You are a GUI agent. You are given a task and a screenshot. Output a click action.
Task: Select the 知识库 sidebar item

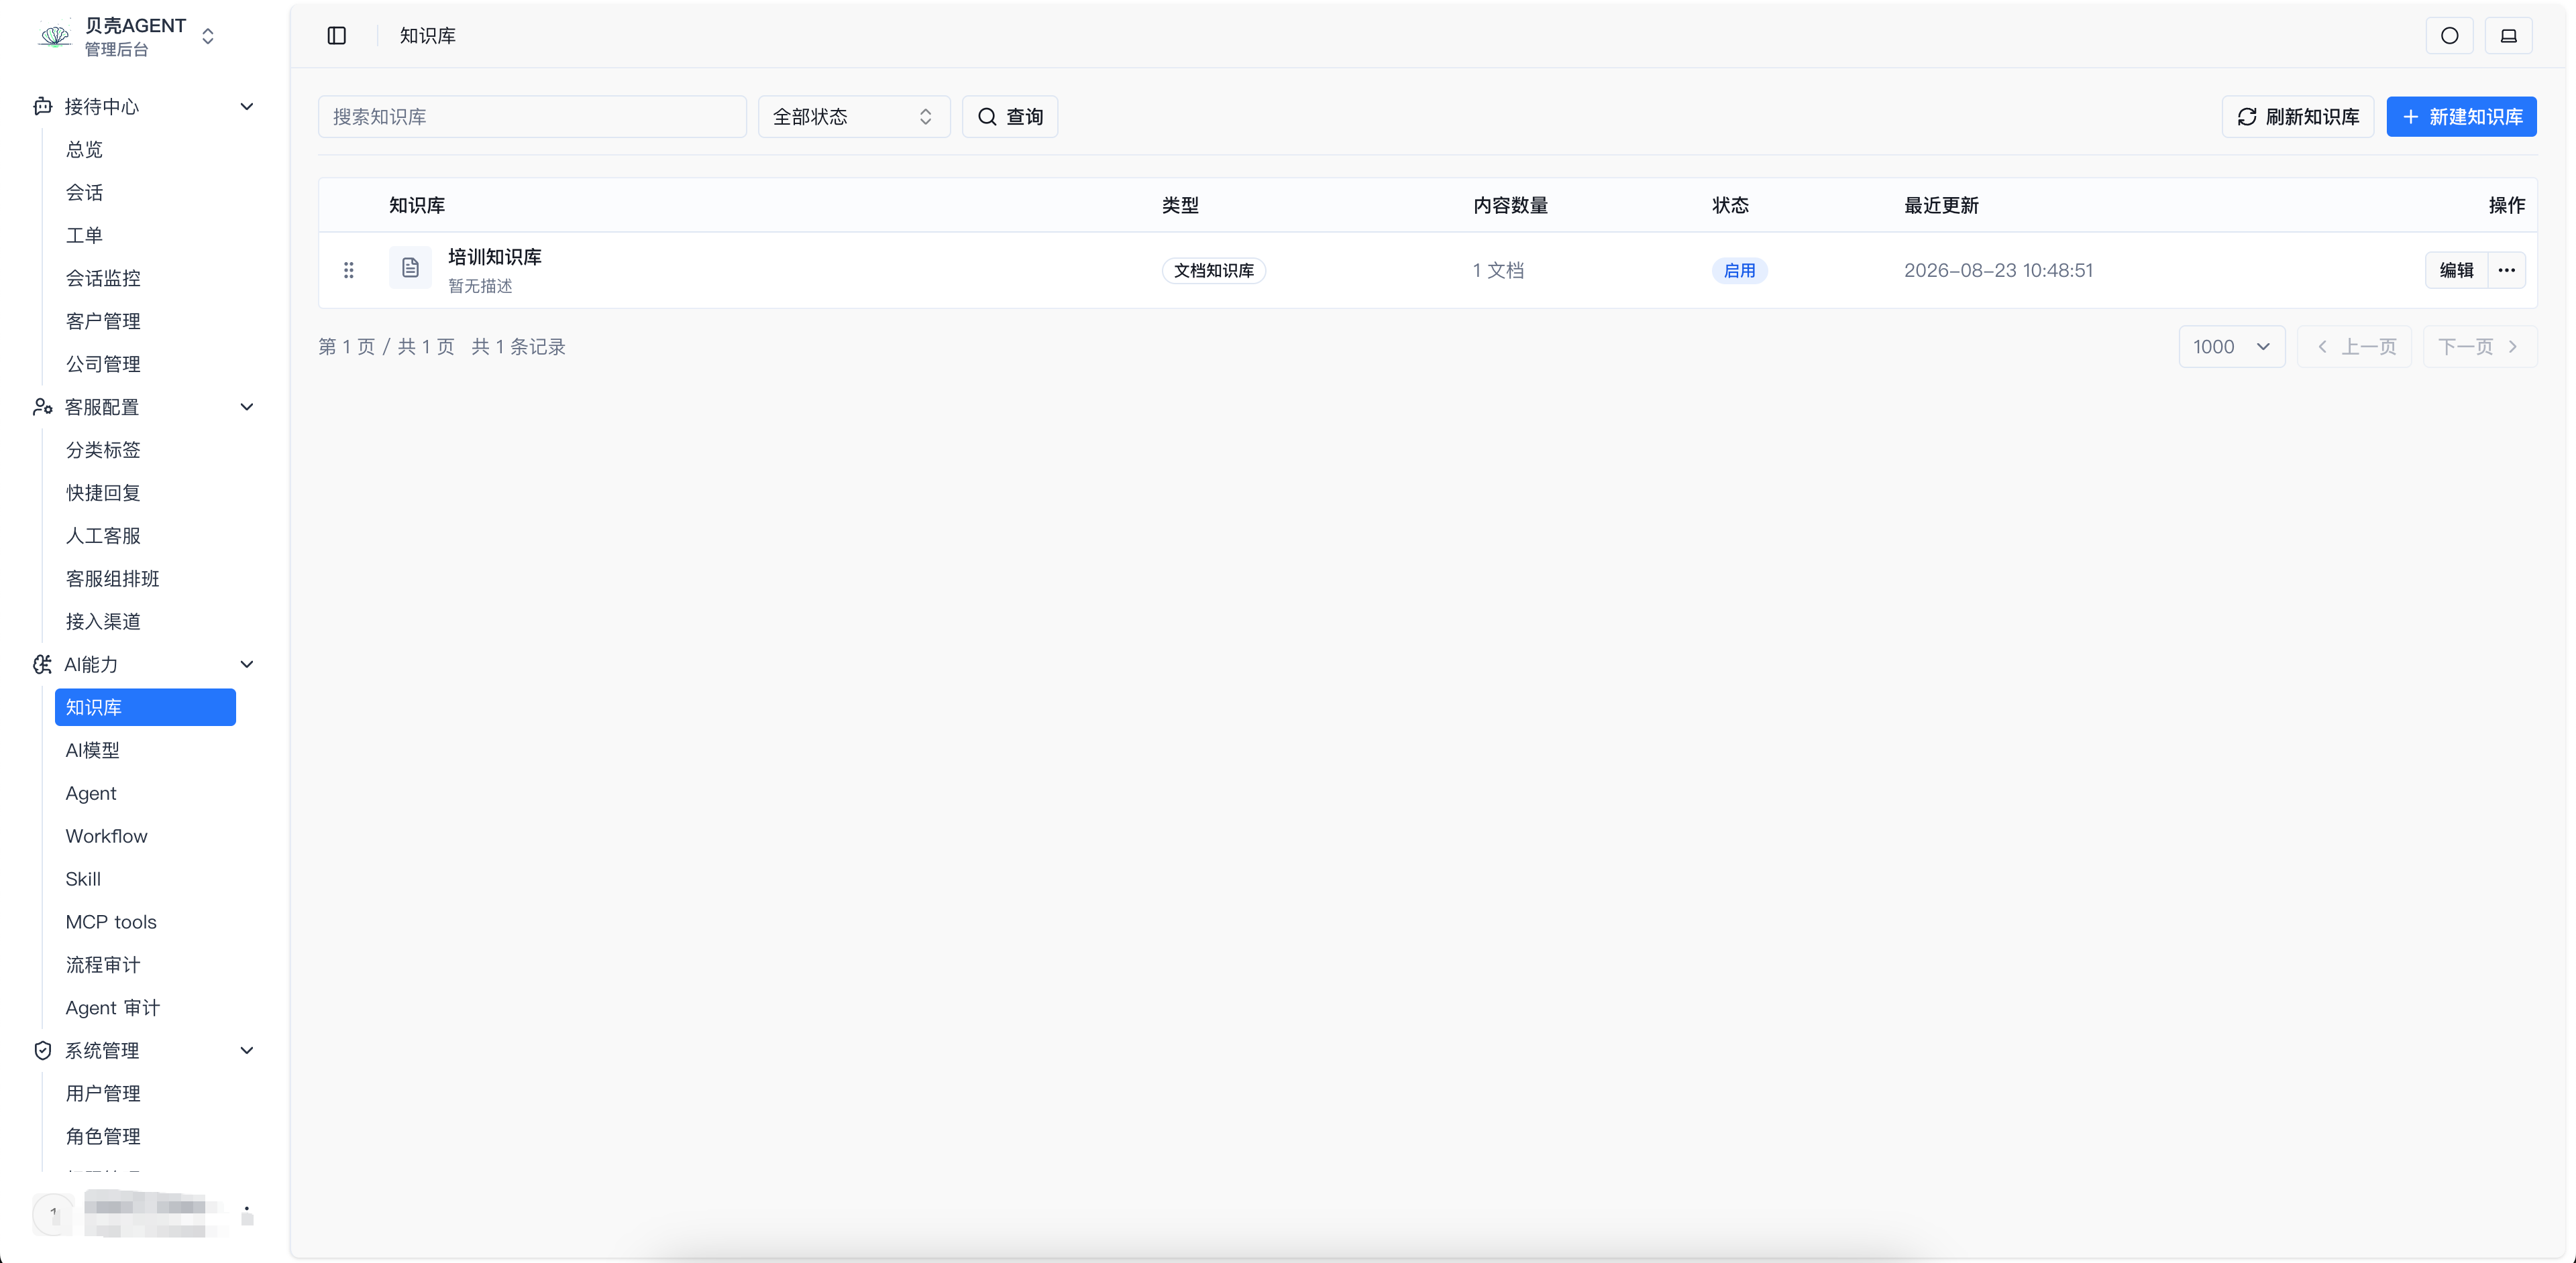coord(145,707)
